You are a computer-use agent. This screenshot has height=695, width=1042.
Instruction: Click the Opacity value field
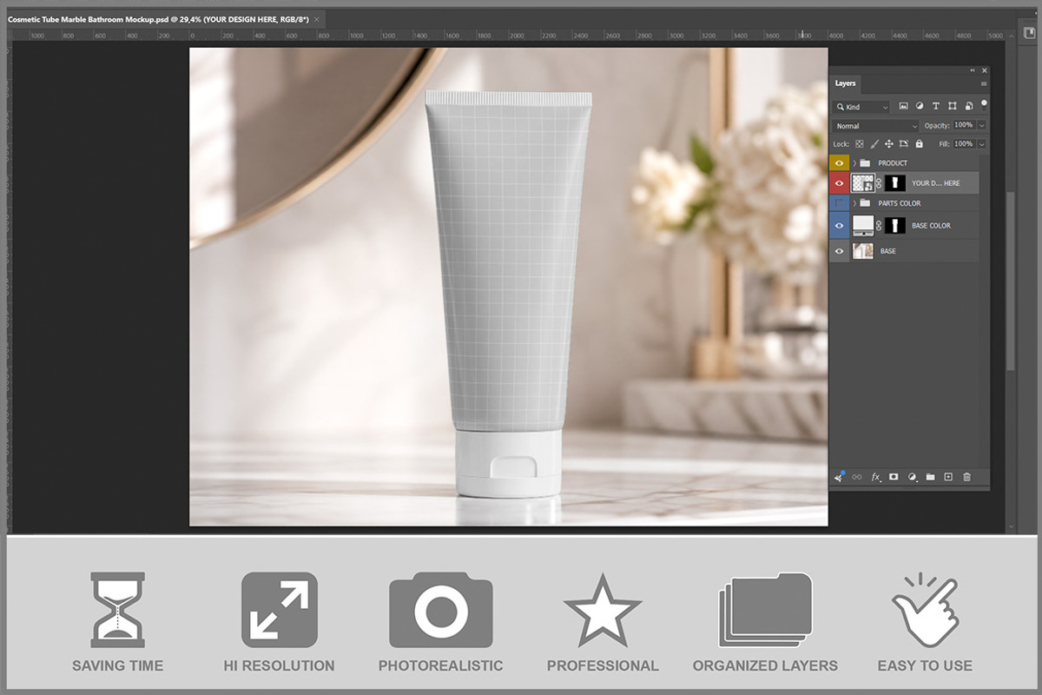coord(964,126)
